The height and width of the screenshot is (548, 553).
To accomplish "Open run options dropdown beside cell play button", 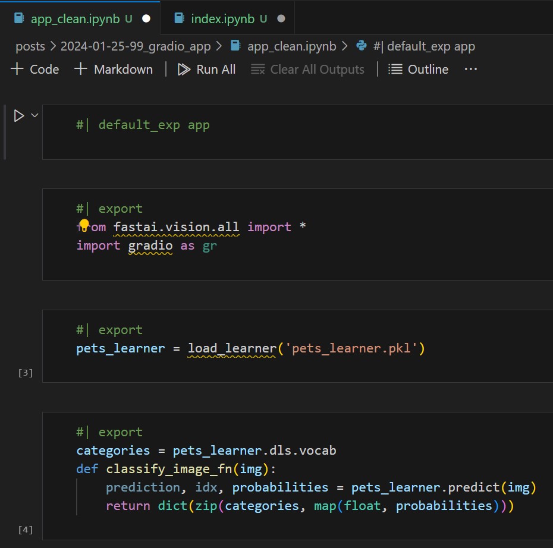I will pos(34,115).
